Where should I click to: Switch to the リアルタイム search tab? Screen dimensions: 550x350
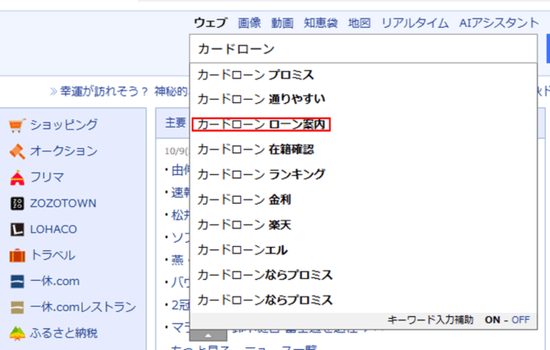click(415, 23)
